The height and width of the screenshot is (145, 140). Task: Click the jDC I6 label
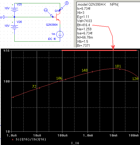tap(52, 39)
